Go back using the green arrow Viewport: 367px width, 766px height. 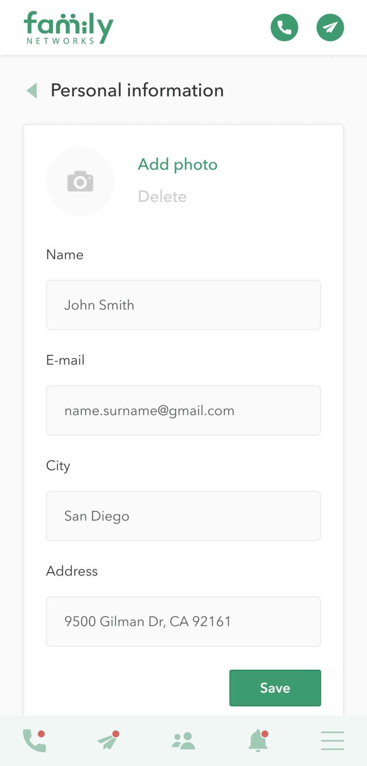click(x=32, y=90)
